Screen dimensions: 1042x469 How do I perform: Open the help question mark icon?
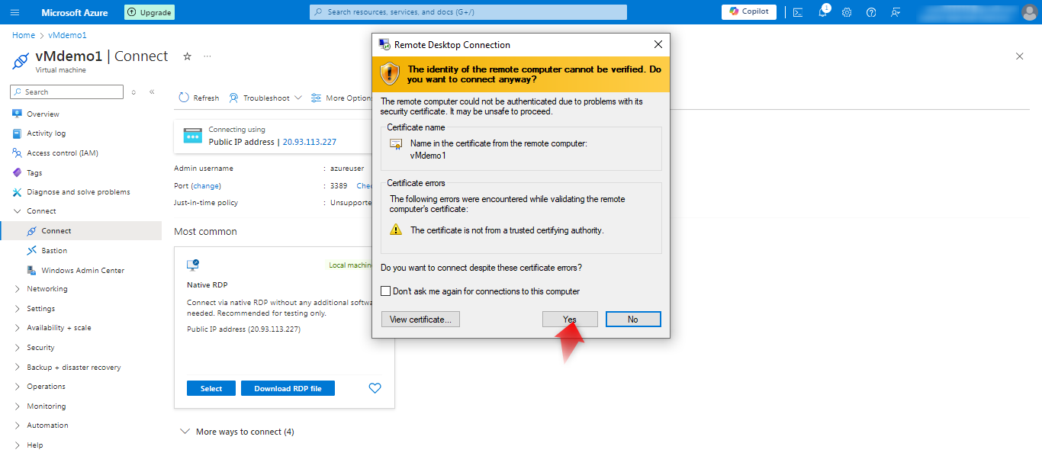[x=871, y=12]
